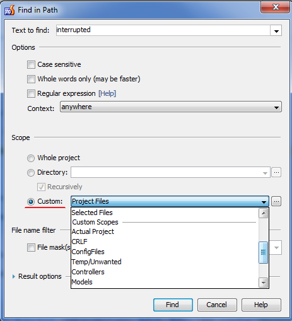292x321 pixels.
Task: Toggle the Regular expression checkbox
Action: (x=31, y=93)
